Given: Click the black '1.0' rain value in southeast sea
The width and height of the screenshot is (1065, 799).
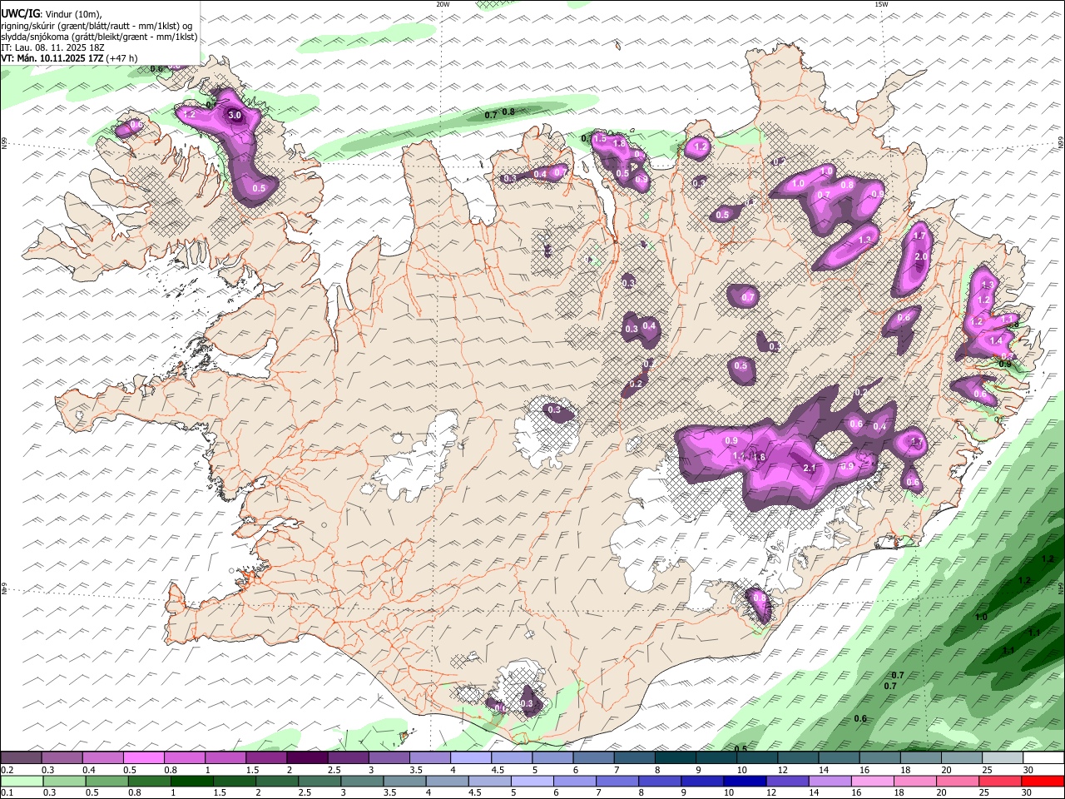Looking at the screenshot, I should click(981, 618).
